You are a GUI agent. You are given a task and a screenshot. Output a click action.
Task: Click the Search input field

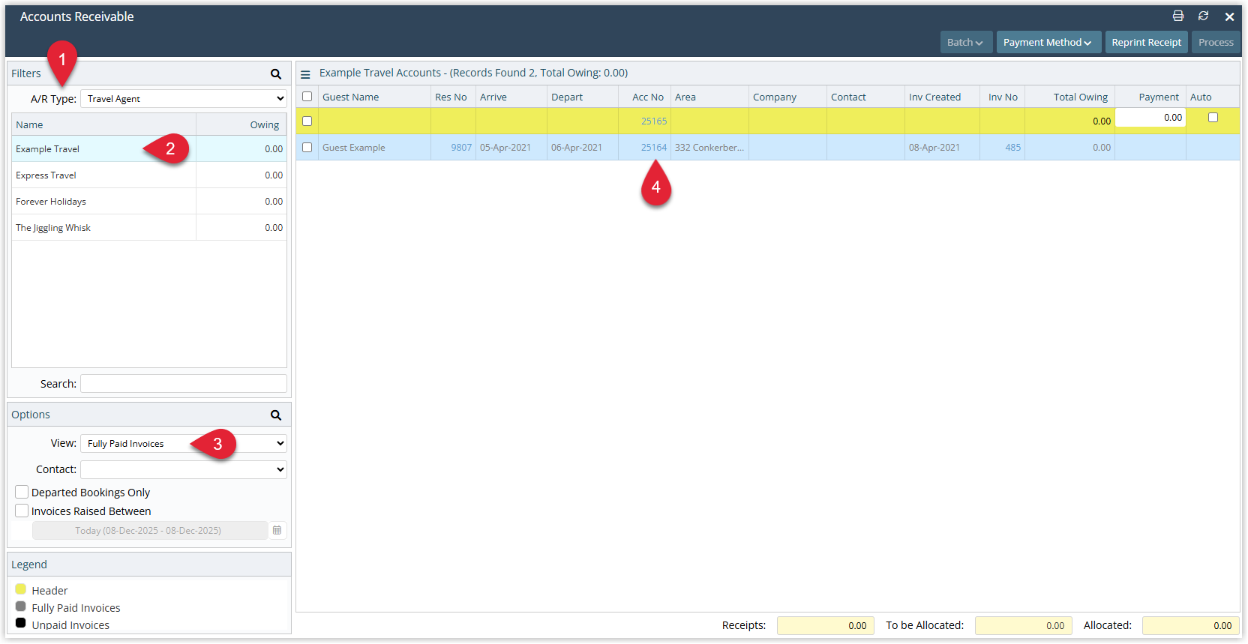184,383
